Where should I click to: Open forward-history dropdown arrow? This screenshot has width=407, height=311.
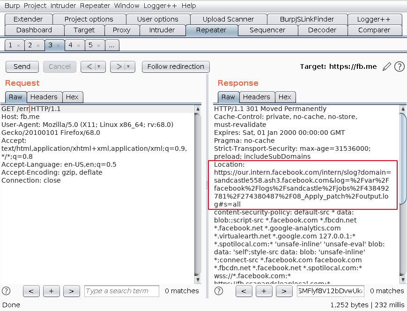pyautogui.click(x=128, y=67)
